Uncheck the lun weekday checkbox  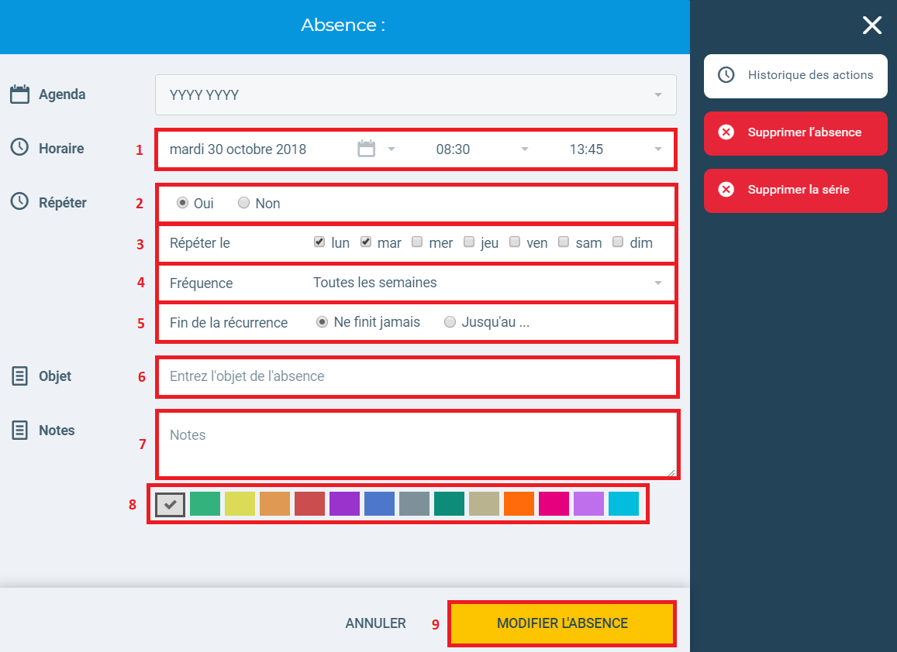[319, 242]
